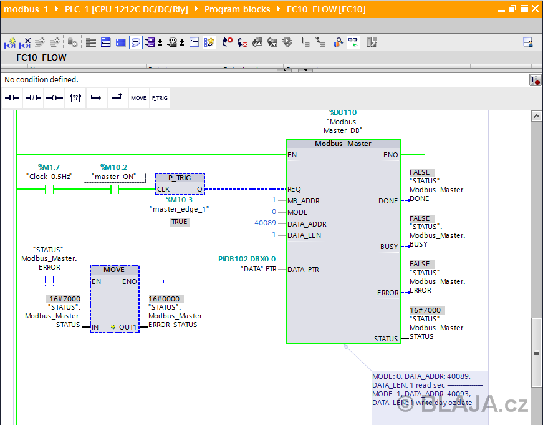Click the MOVE favorites button
543x425 pixels.
click(x=138, y=98)
